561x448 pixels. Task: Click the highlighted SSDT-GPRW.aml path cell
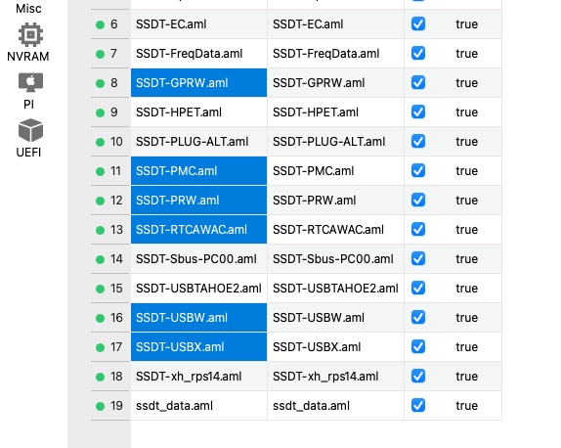click(198, 83)
